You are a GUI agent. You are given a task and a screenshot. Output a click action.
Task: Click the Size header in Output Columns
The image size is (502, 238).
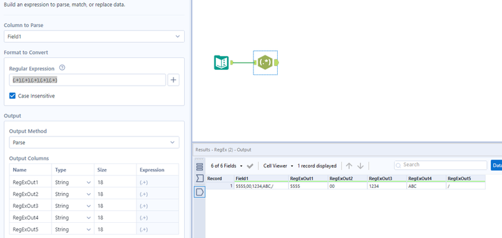[x=115, y=170]
